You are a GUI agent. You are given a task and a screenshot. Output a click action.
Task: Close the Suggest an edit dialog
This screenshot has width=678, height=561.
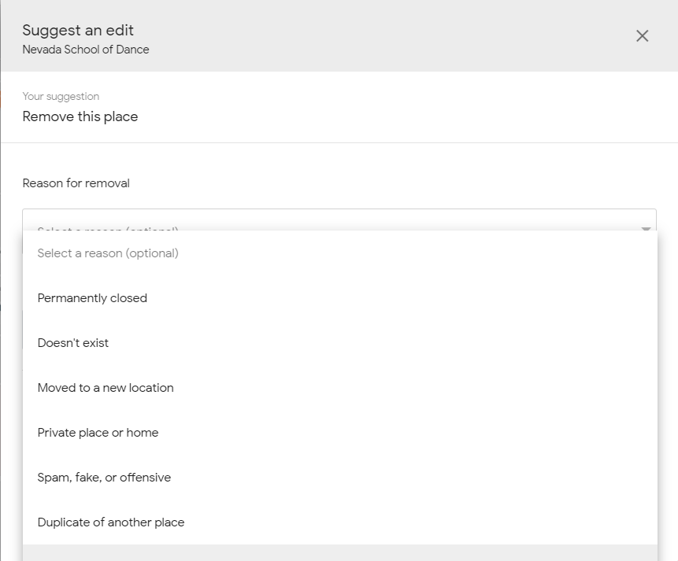coord(642,36)
